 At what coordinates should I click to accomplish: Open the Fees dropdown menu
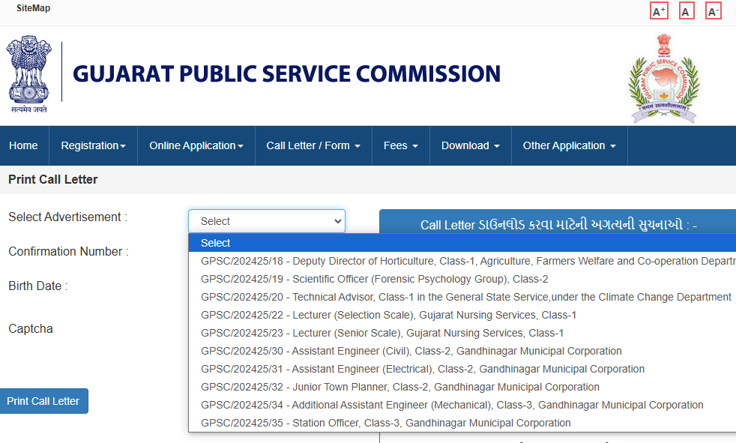[400, 145]
